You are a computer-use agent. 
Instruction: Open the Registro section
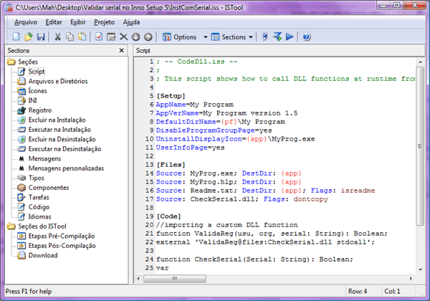coord(40,110)
